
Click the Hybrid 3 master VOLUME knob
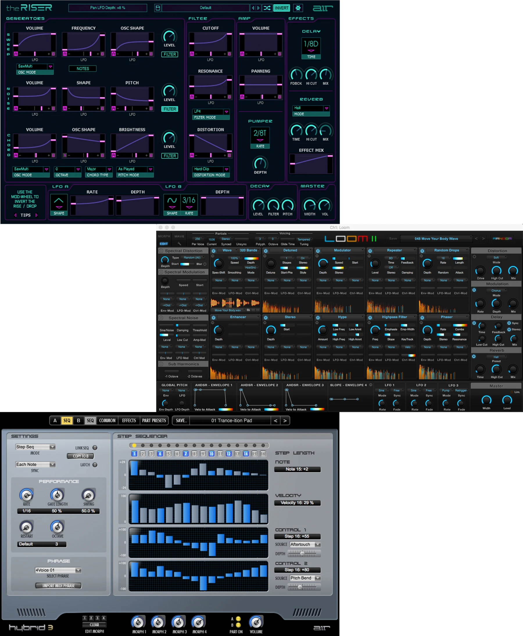pyautogui.click(x=256, y=622)
